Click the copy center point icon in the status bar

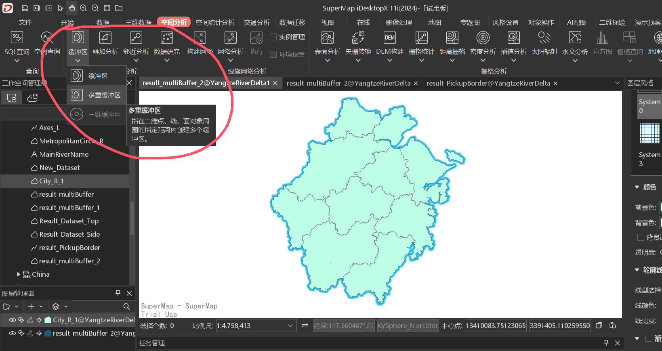tap(599, 326)
